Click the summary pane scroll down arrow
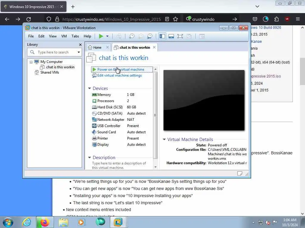Screen dimensions: 305x228 coord(155,167)
